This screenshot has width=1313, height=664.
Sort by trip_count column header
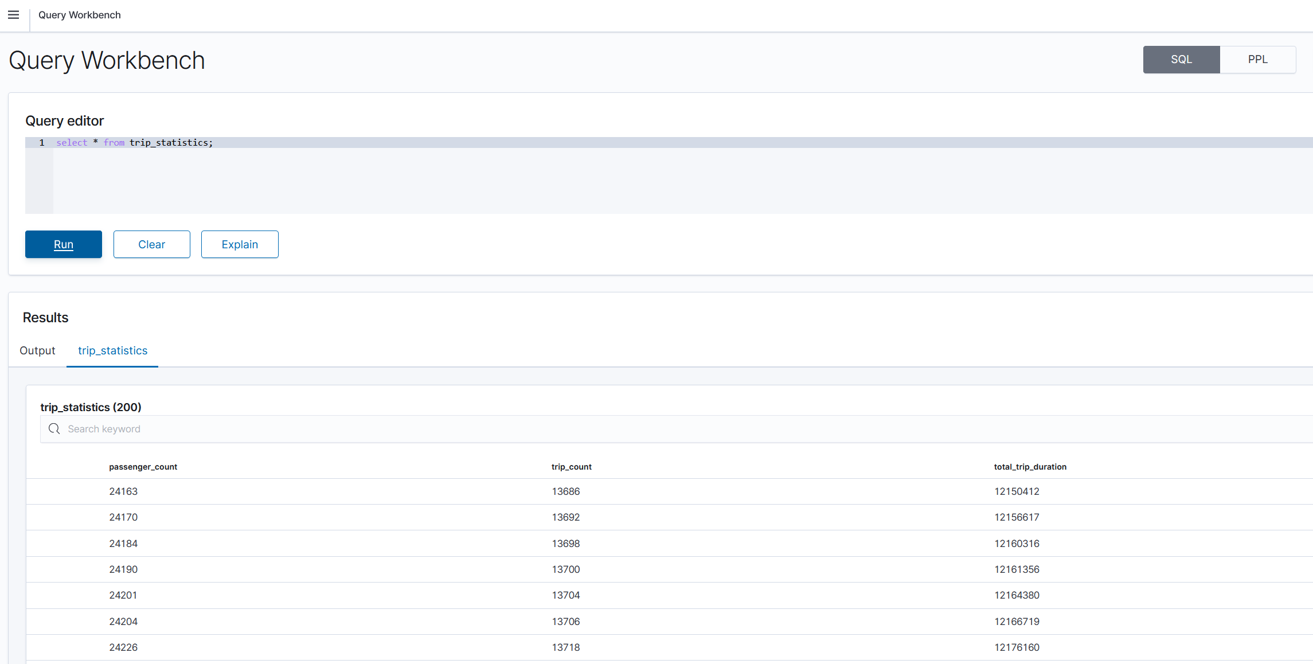pos(571,467)
